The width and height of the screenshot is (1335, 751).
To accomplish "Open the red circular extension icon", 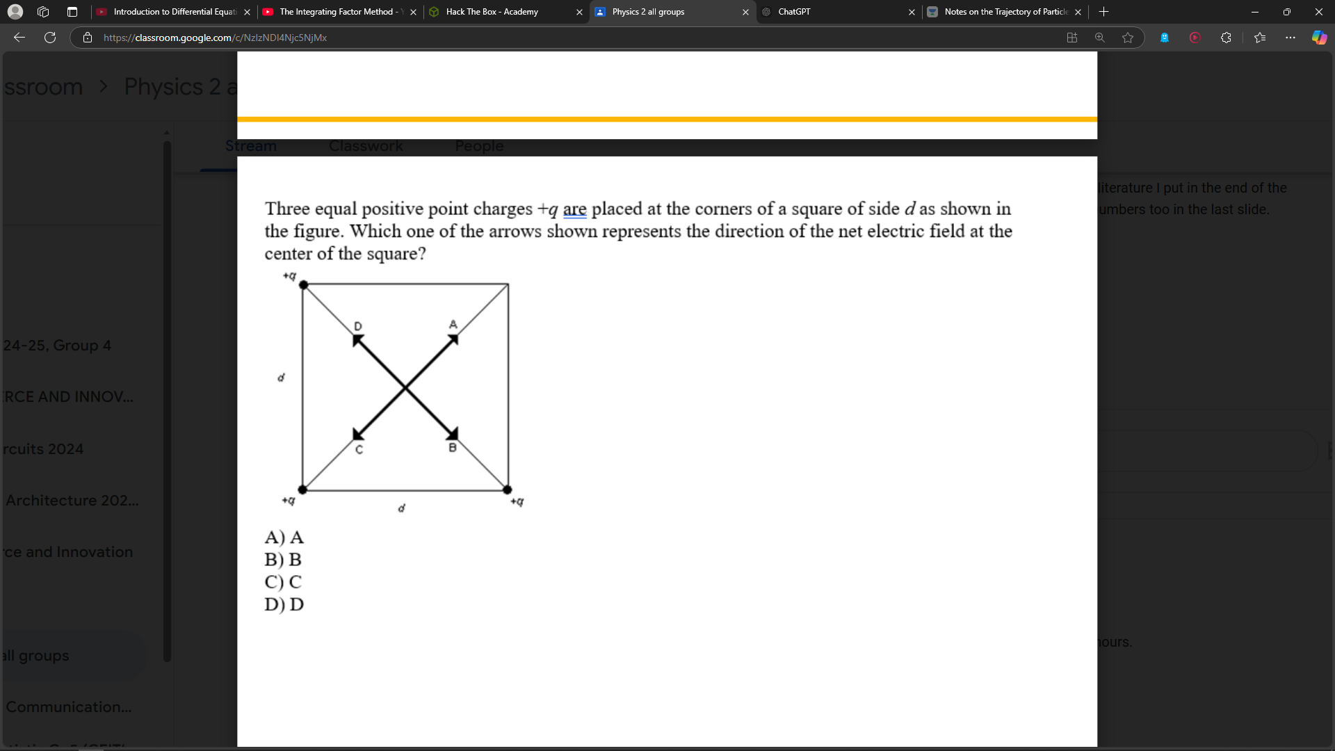I will click(1195, 38).
